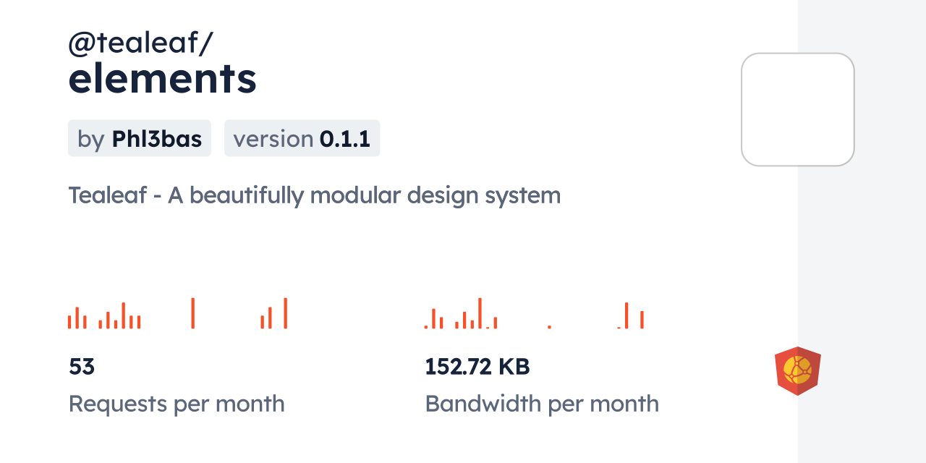926x463 pixels.
Task: Click the author badge 'by Phl3bas'
Action: coord(140,138)
